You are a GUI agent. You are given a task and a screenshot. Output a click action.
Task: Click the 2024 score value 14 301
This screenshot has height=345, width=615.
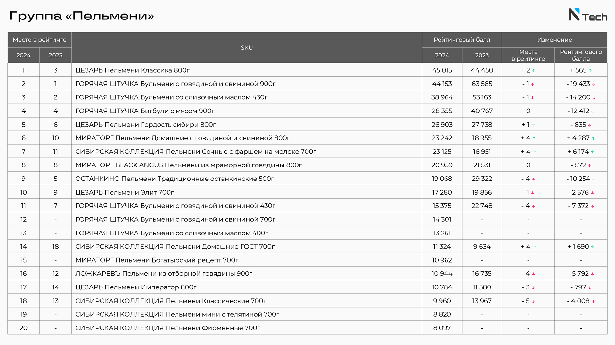point(442,219)
